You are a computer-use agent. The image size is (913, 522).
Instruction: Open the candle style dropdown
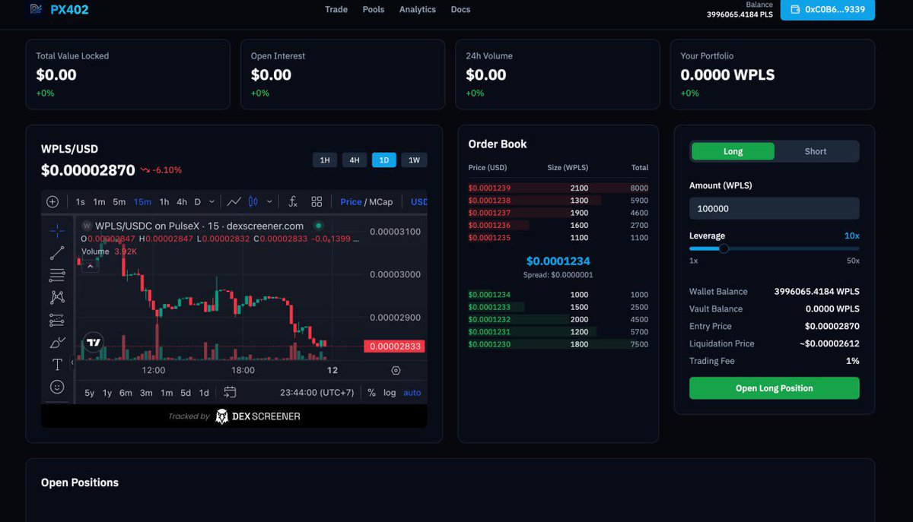pyautogui.click(x=269, y=201)
